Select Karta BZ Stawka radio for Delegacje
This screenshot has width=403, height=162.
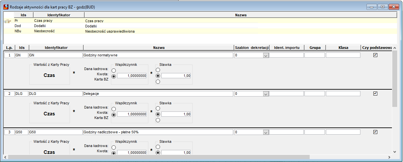158,120
